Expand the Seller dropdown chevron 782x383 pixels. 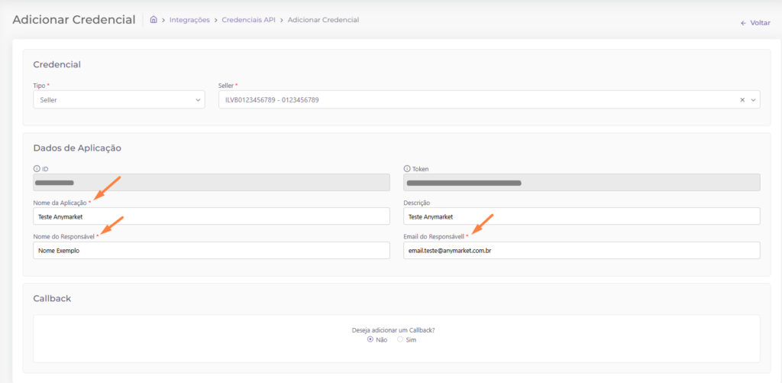pyautogui.click(x=753, y=99)
